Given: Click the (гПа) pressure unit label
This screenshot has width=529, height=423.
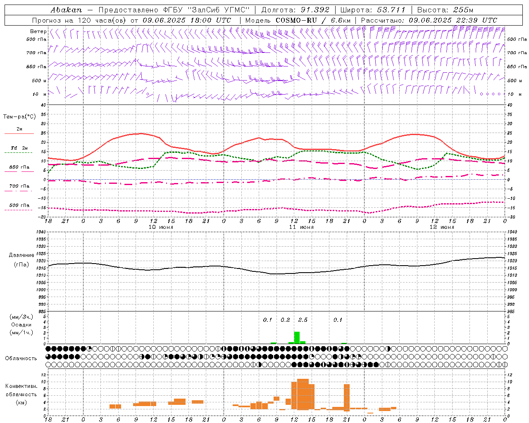Looking at the screenshot, I should [x=21, y=265].
